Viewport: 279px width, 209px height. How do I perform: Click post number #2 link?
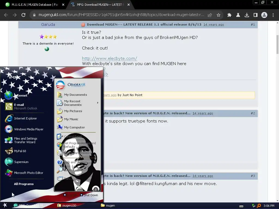(253, 113)
